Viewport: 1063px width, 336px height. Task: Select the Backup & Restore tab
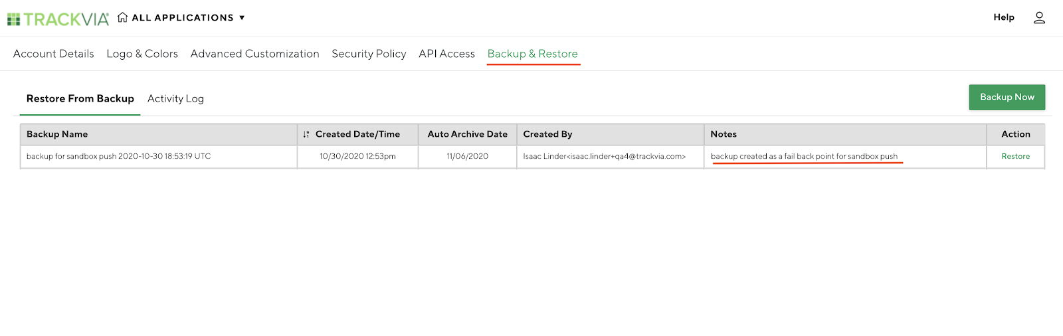533,54
